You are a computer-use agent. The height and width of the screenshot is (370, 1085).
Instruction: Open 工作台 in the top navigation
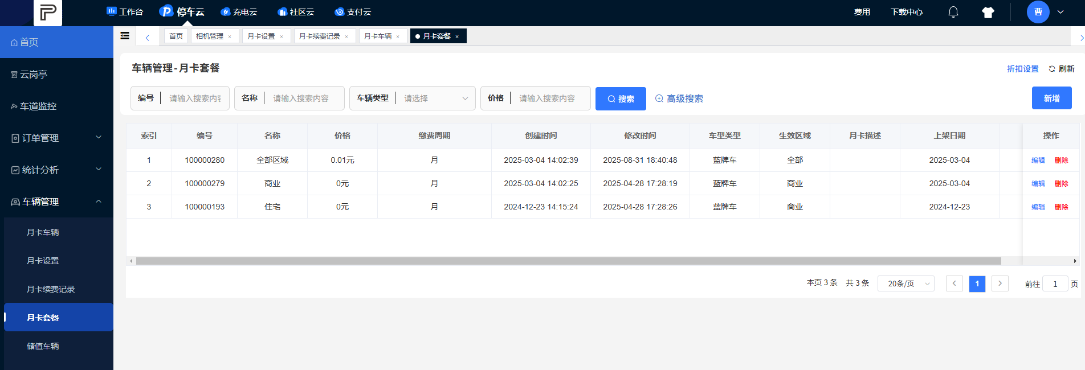[125, 12]
